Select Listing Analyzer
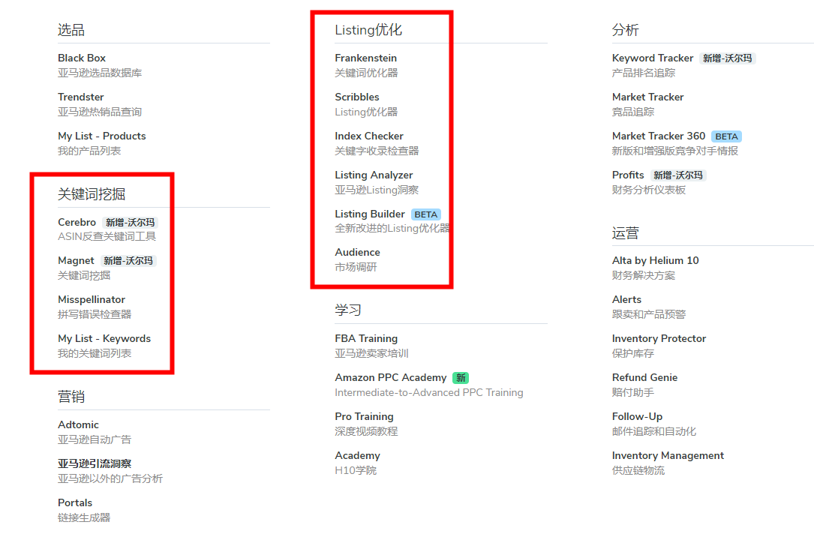The height and width of the screenshot is (537, 814). pos(374,175)
